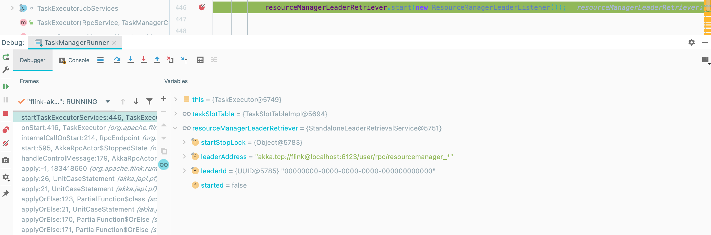Add new watch with plus icon

[164, 98]
